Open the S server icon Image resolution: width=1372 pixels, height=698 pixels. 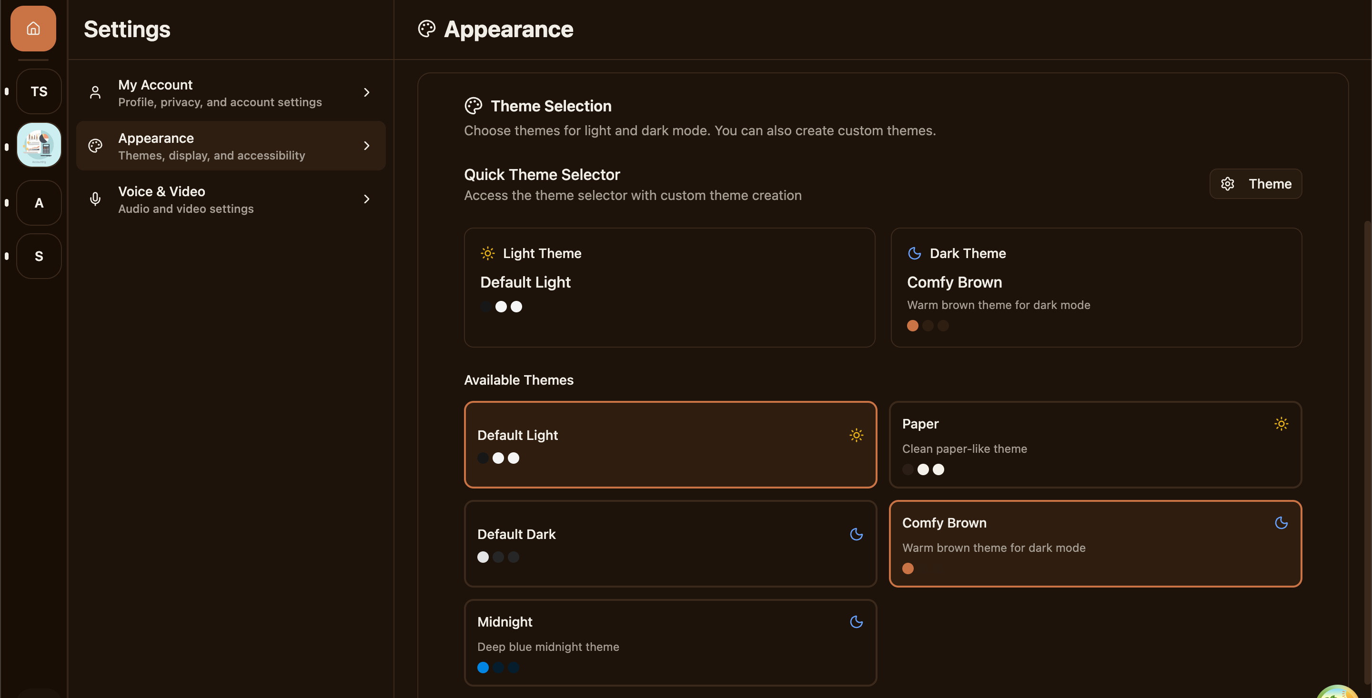[39, 256]
